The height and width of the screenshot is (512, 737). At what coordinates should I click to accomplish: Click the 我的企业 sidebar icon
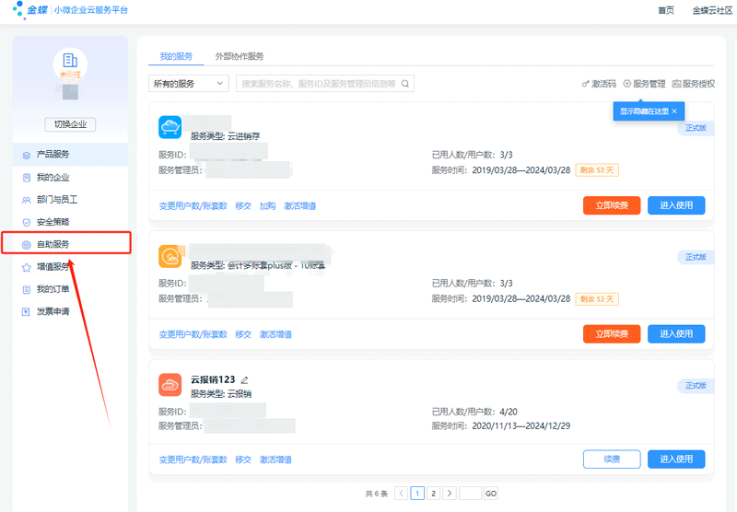[27, 178]
